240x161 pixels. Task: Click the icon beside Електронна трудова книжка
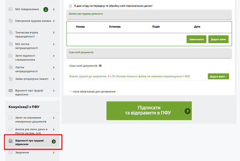tap(11, 21)
